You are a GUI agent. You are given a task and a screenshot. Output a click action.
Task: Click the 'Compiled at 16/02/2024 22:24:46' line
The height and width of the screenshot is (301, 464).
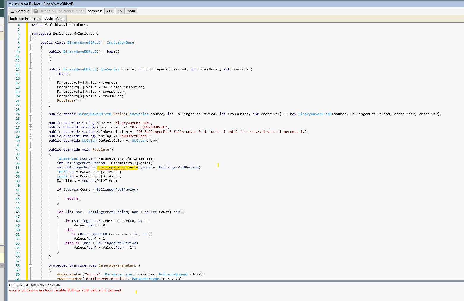(34, 285)
